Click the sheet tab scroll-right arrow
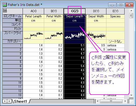 click(9, 101)
